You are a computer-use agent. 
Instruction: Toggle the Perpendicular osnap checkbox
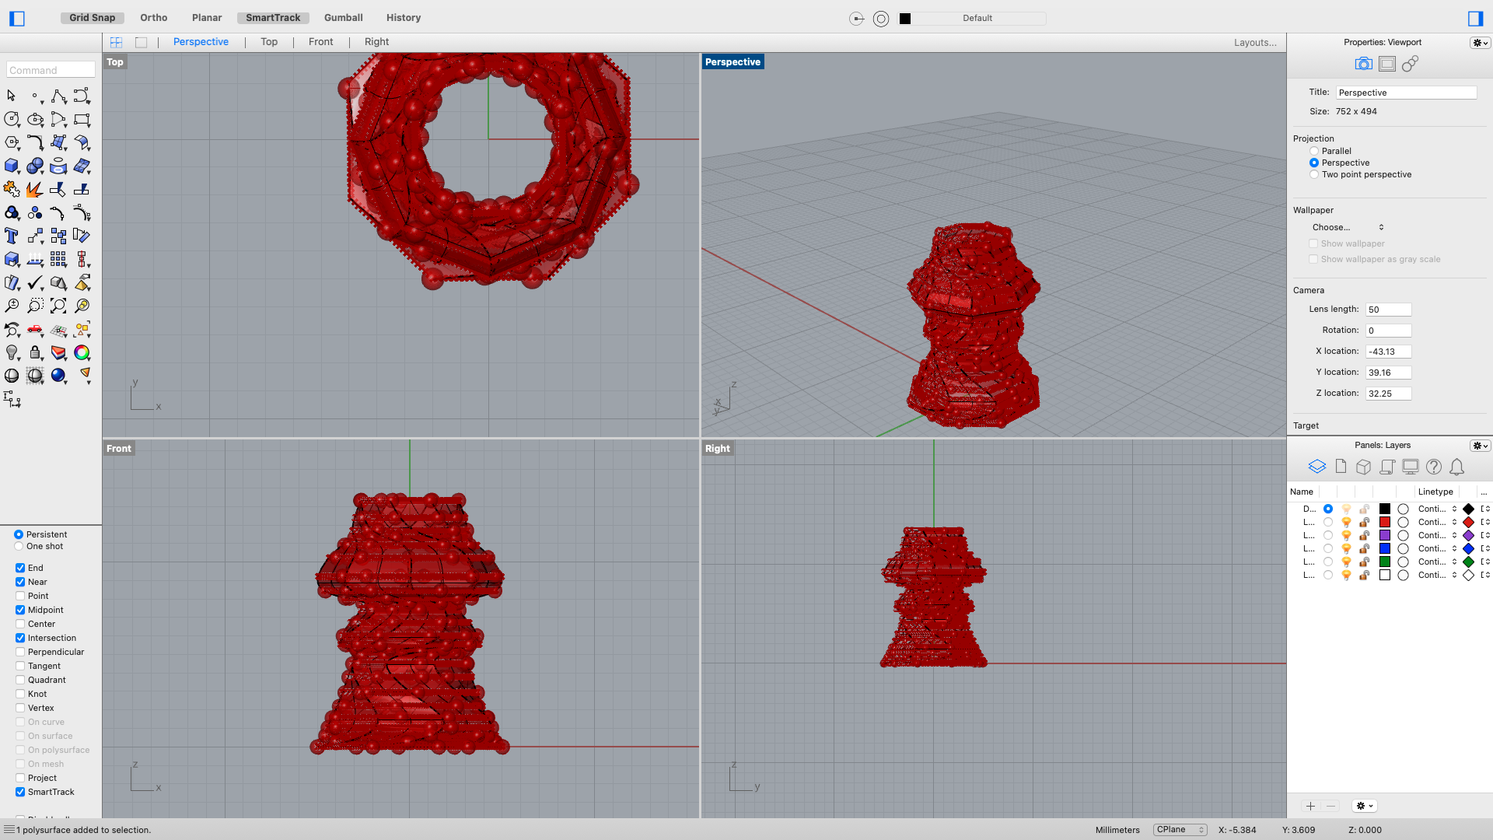[20, 651]
